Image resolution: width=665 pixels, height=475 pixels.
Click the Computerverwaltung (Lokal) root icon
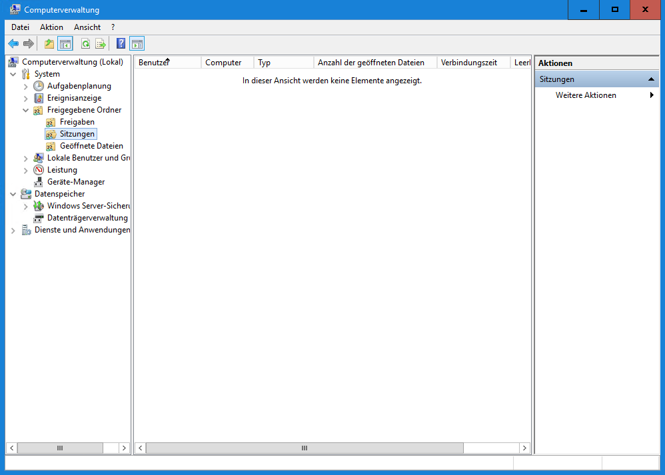[13, 62]
